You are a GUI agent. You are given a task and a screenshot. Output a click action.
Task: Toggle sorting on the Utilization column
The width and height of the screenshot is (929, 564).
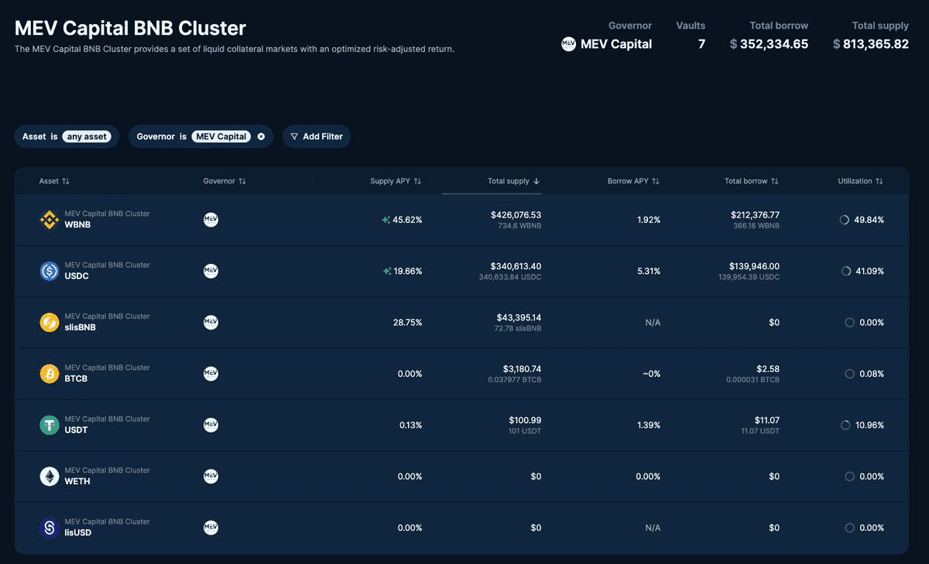point(881,180)
